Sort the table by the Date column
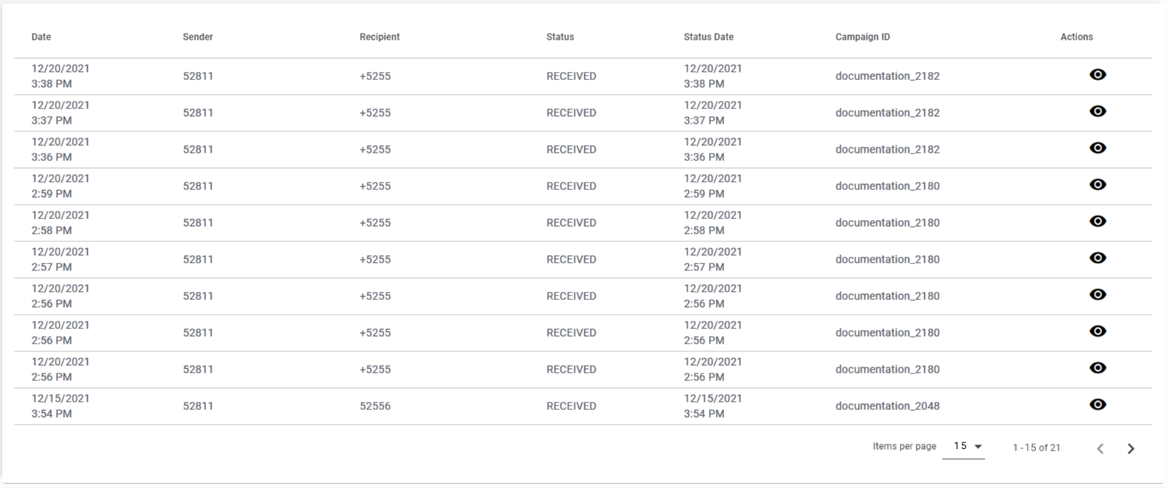This screenshot has width=1168, height=488. [40, 36]
